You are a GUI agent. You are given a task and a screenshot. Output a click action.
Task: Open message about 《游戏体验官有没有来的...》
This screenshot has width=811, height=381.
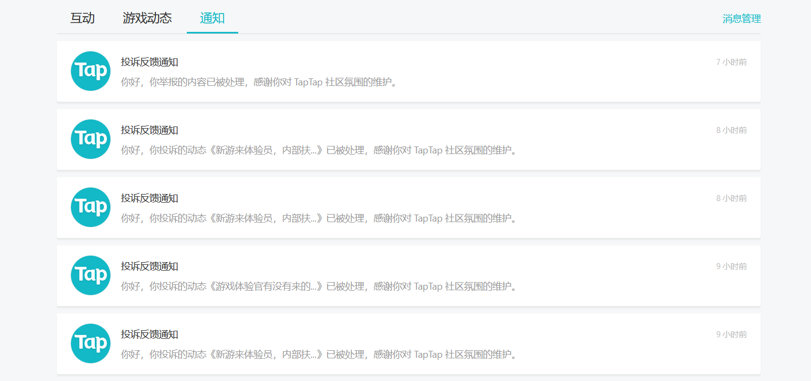319,286
